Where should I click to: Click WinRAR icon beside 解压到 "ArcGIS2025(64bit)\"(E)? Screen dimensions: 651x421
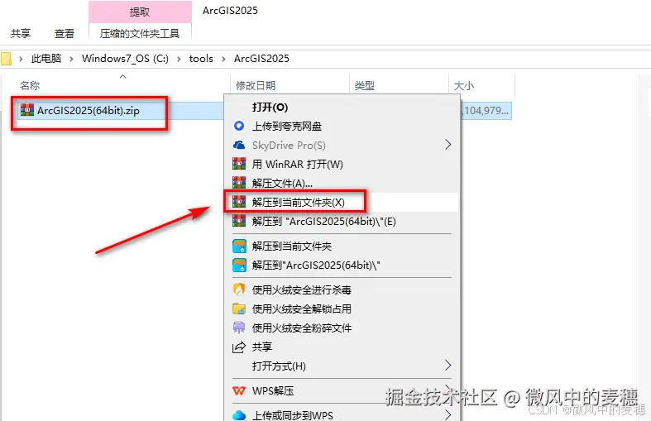(239, 222)
